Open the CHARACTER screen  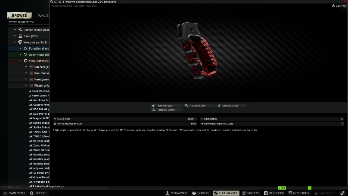(x=176, y=193)
